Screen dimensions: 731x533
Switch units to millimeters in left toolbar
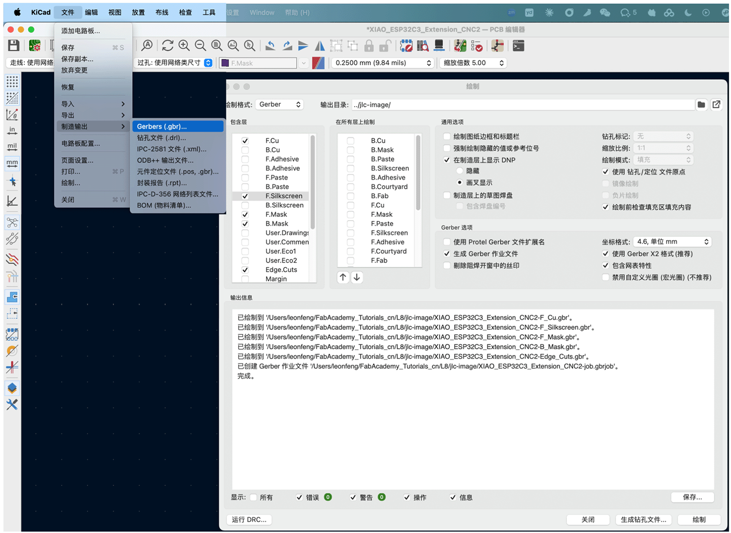[12, 163]
